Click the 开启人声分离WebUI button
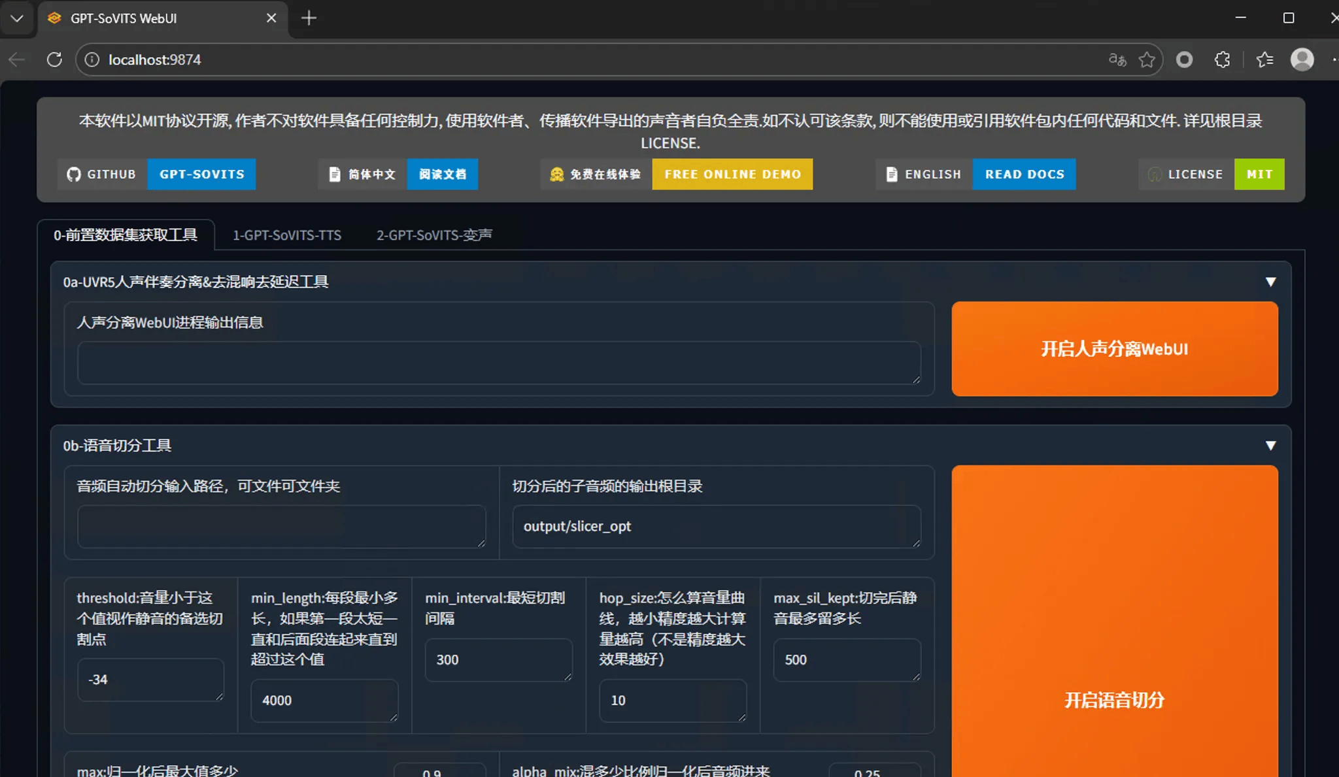 (x=1114, y=349)
